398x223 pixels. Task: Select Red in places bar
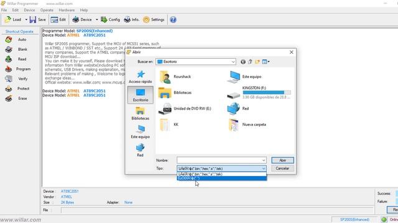tap(141, 150)
